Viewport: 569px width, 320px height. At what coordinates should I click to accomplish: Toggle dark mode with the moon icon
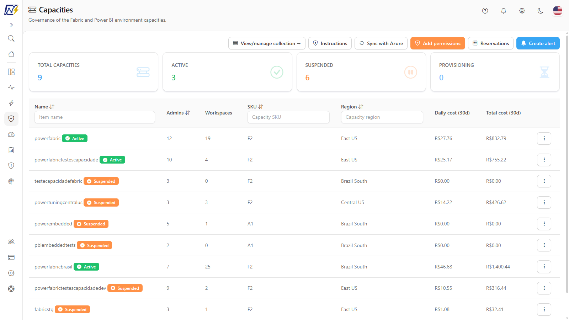541,11
